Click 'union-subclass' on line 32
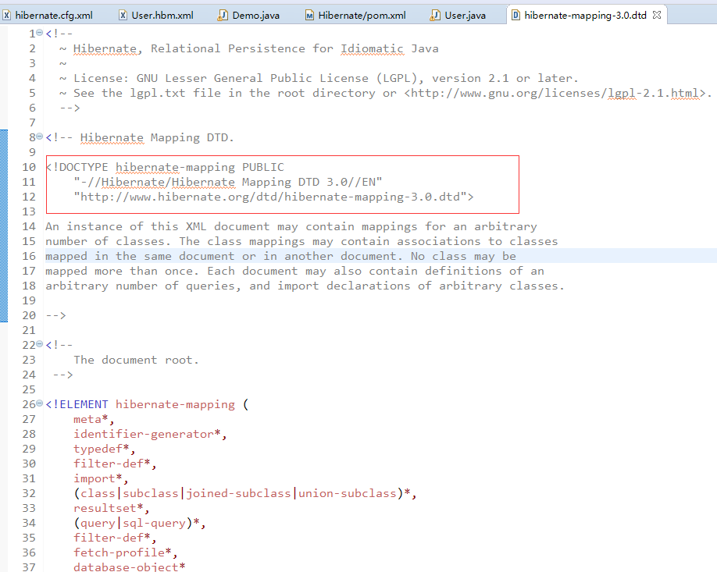Screen dimensions: 717x572 (348, 493)
